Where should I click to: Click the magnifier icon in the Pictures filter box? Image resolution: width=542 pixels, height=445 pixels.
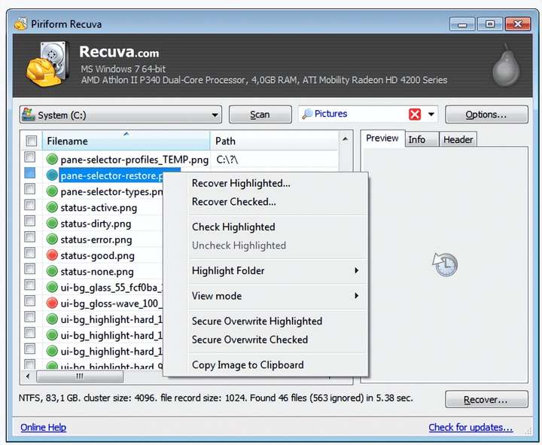307,114
